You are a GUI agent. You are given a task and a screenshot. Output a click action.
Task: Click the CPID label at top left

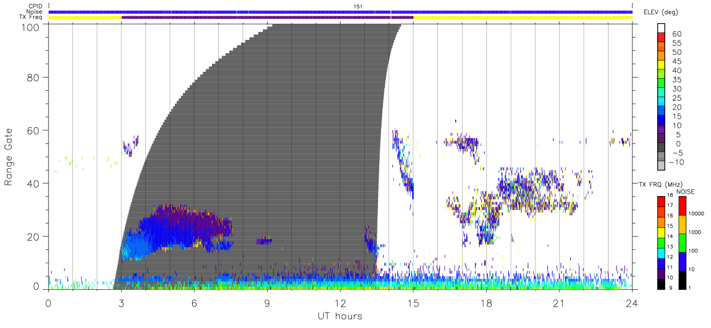[x=36, y=6]
